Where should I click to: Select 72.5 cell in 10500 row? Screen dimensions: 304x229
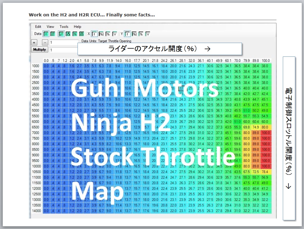tap(255, 172)
